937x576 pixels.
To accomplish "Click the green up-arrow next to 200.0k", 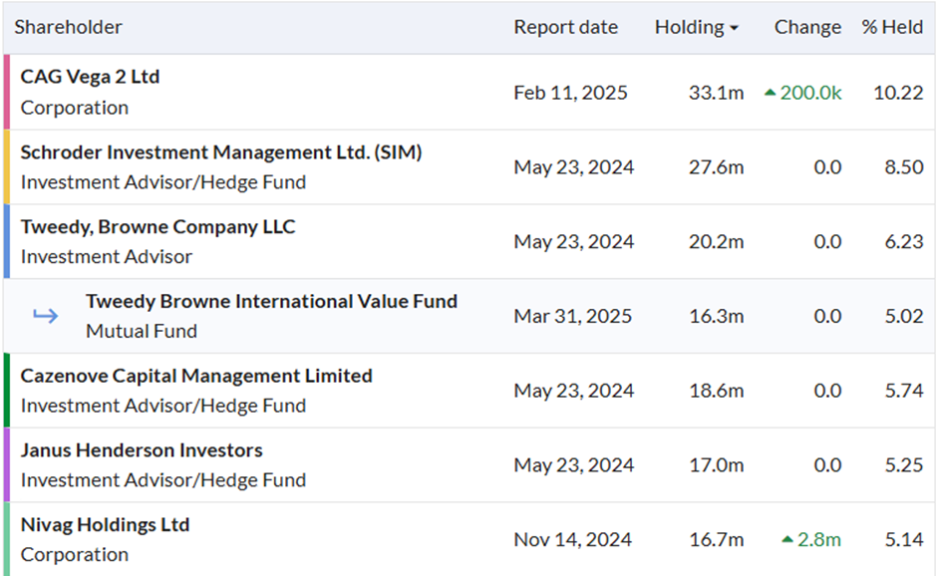I will [771, 93].
